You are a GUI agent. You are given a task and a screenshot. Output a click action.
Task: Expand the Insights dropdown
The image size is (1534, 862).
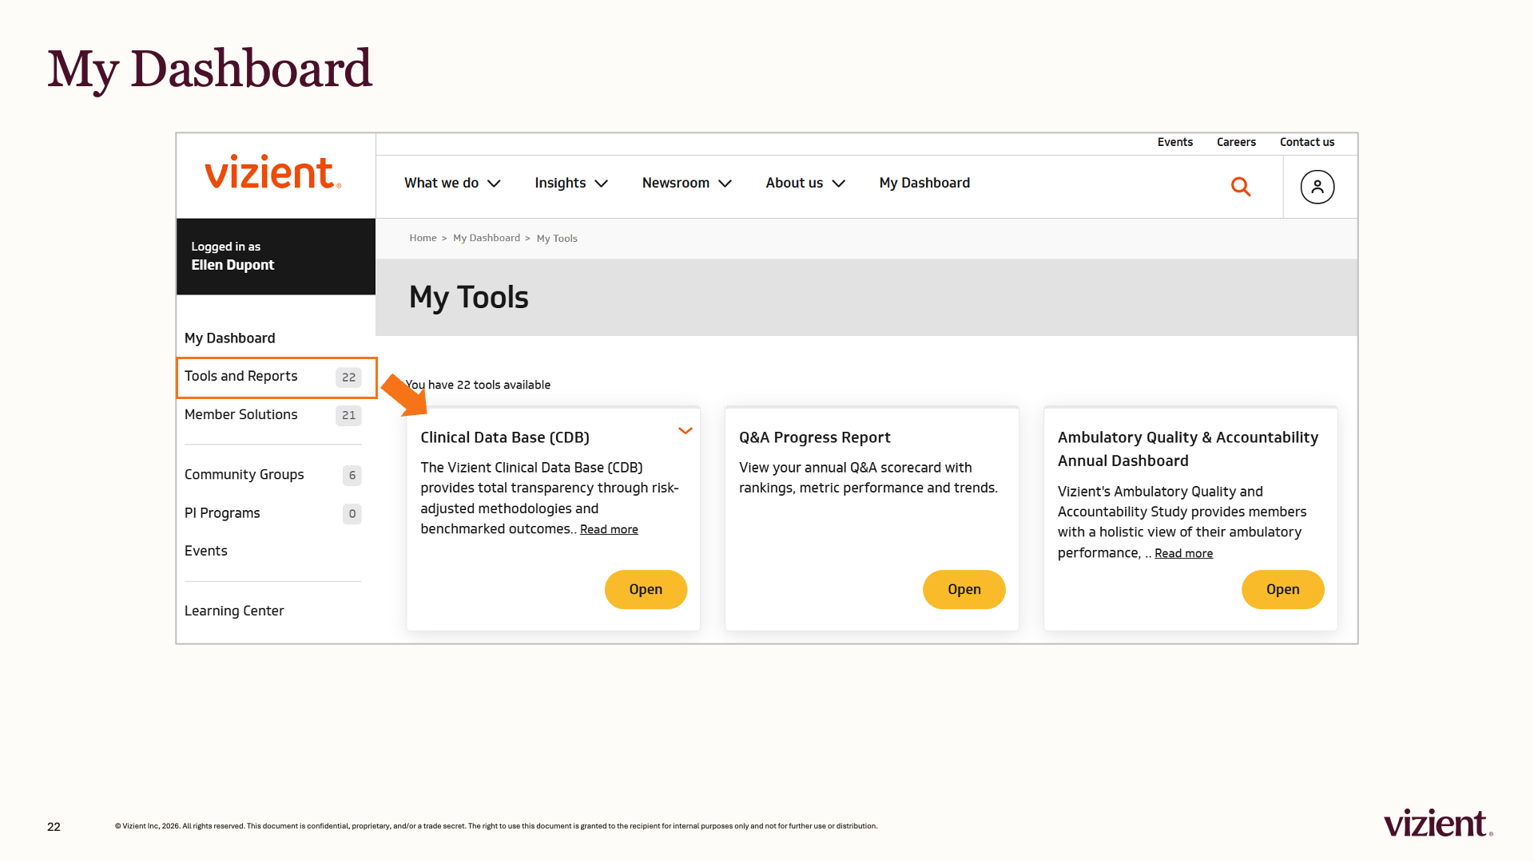(571, 183)
